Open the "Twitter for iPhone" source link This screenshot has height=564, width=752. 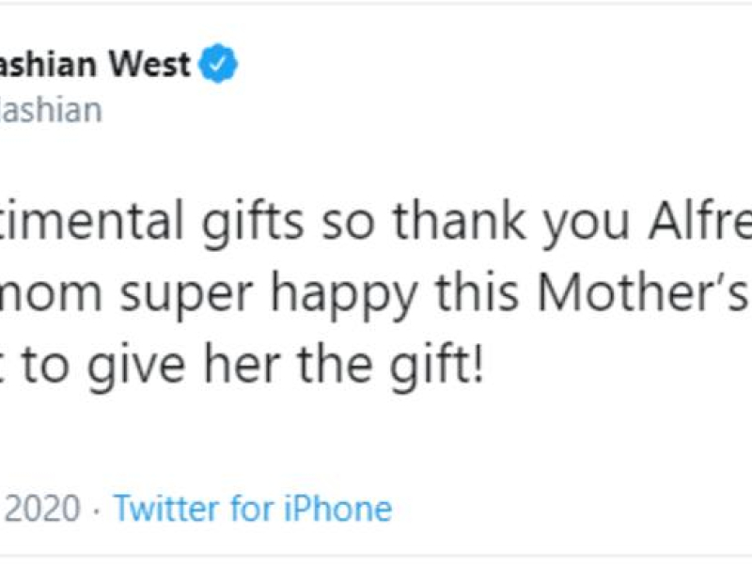click(x=252, y=509)
